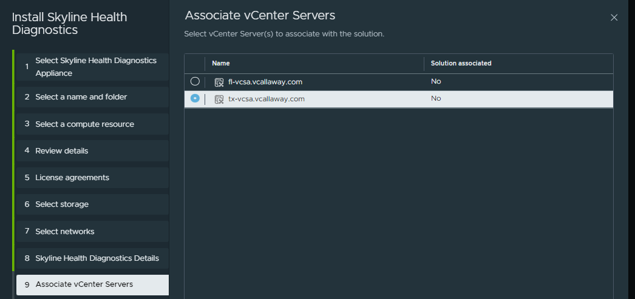Go to step 6 Select storage
The width and height of the screenshot is (635, 299).
pyautogui.click(x=92, y=204)
